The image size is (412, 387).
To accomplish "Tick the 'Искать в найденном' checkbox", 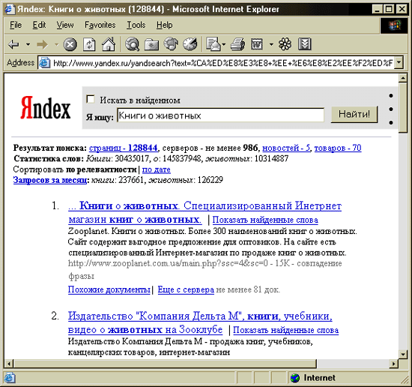I will [x=91, y=99].
